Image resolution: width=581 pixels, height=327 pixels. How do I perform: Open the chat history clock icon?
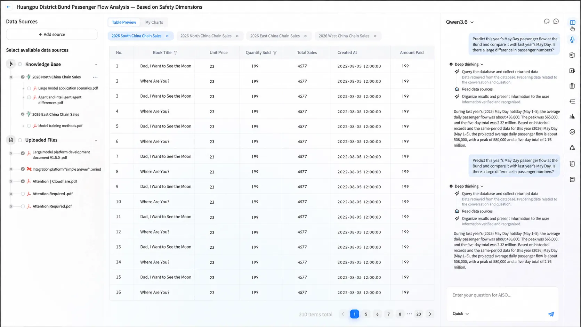tap(556, 22)
